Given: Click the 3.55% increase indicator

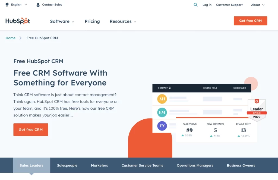Looking at the screenshot, I should 187,135.
